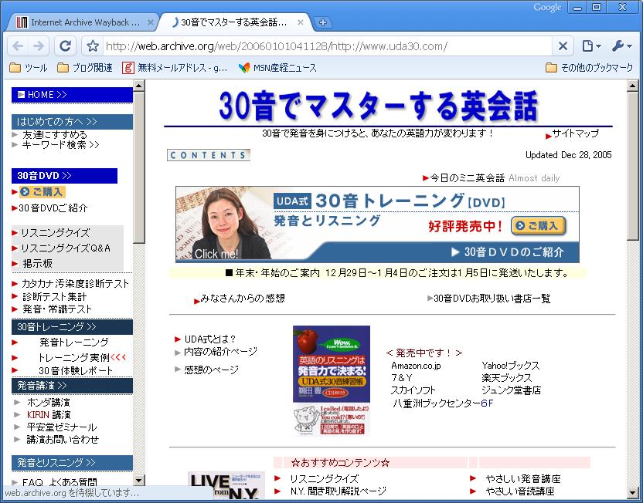Image resolution: width=643 pixels, height=503 pixels.
Task: Click the URL address bar
Action: [327, 46]
